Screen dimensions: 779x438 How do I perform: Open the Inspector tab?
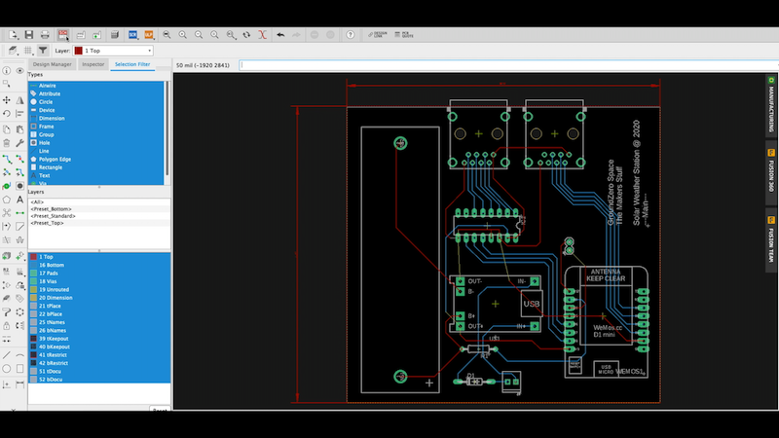coord(93,64)
